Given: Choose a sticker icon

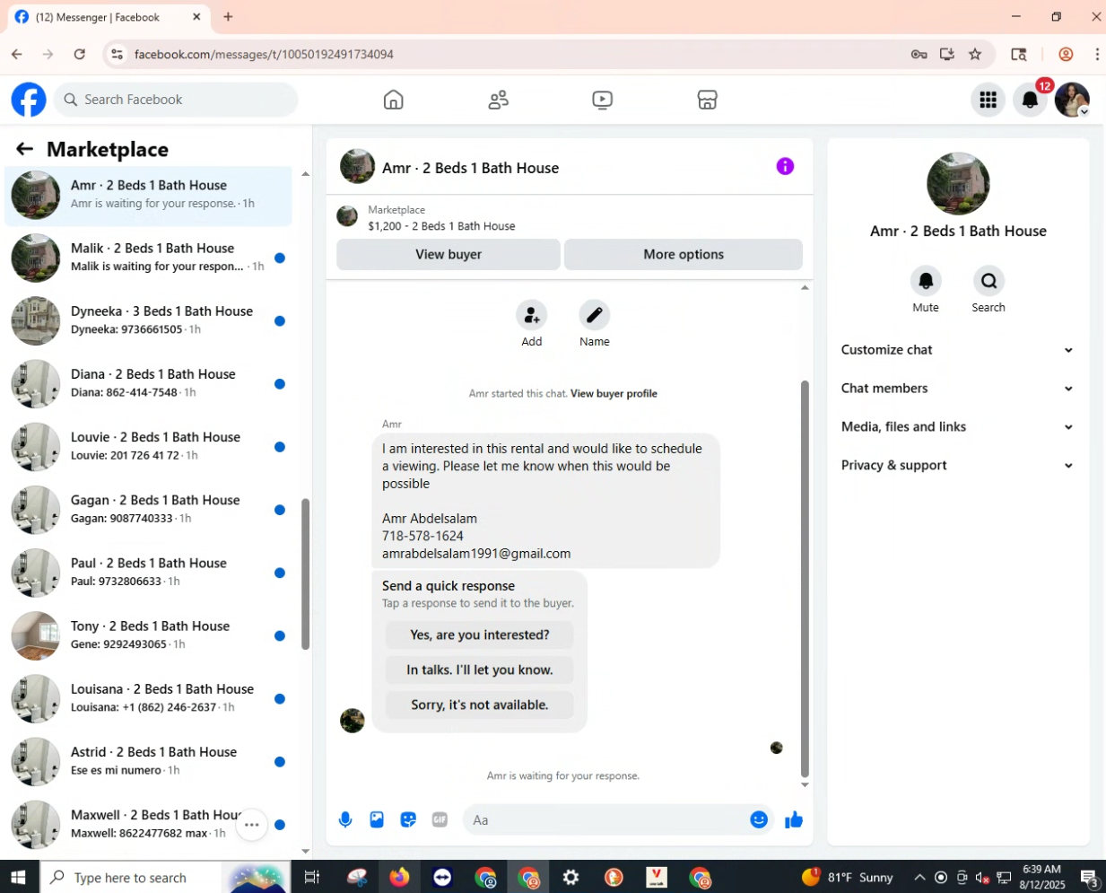Looking at the screenshot, I should tap(408, 819).
